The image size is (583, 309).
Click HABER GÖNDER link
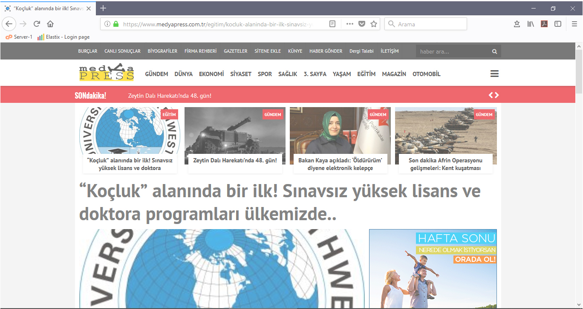(x=326, y=51)
